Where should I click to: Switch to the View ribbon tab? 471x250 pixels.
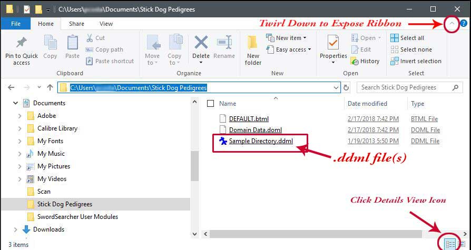[x=106, y=23]
